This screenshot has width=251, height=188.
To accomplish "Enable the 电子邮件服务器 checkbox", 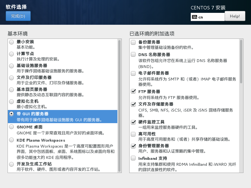I will click(133, 73).
